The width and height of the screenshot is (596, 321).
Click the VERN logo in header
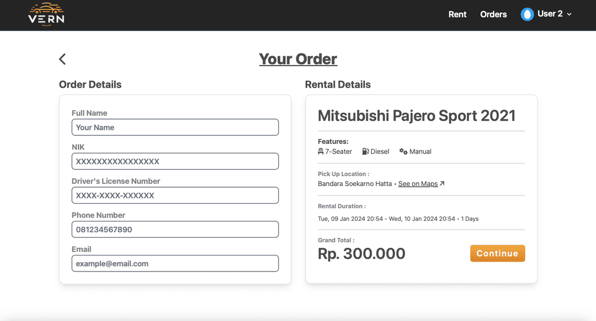pos(46,14)
